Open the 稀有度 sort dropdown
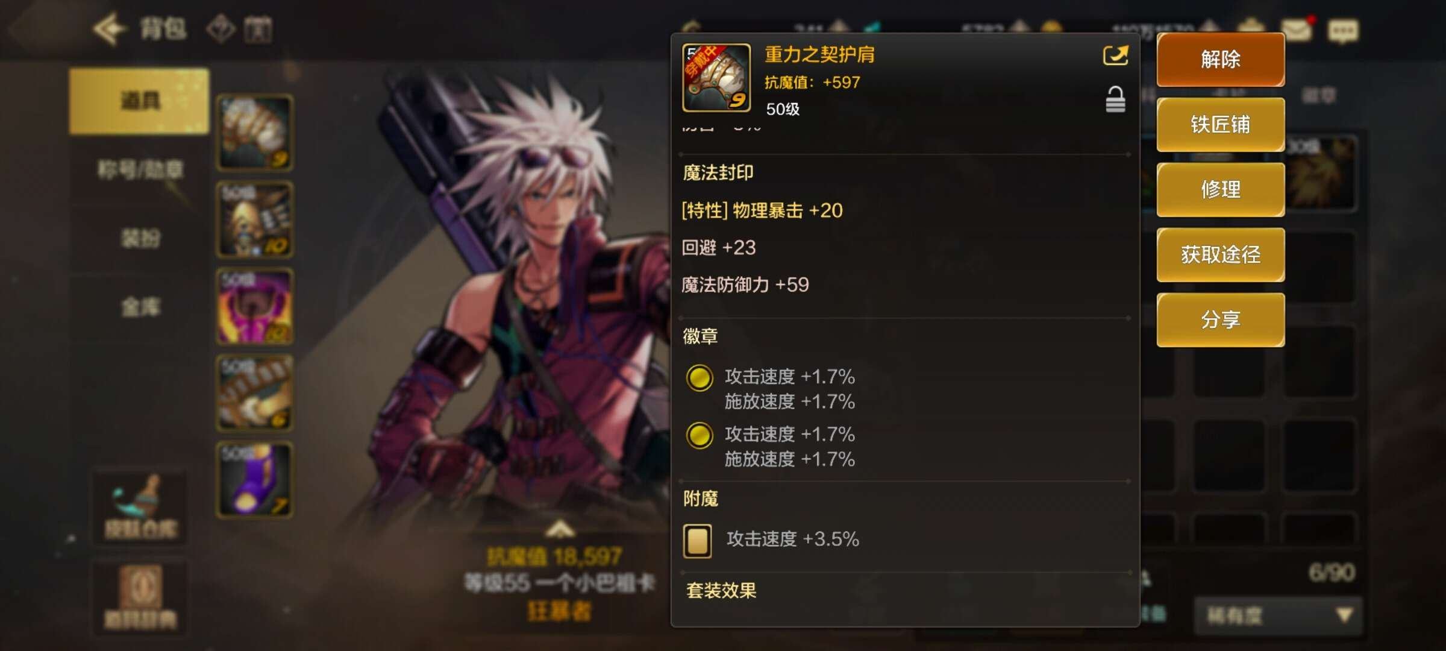1446x651 pixels. point(1279,615)
